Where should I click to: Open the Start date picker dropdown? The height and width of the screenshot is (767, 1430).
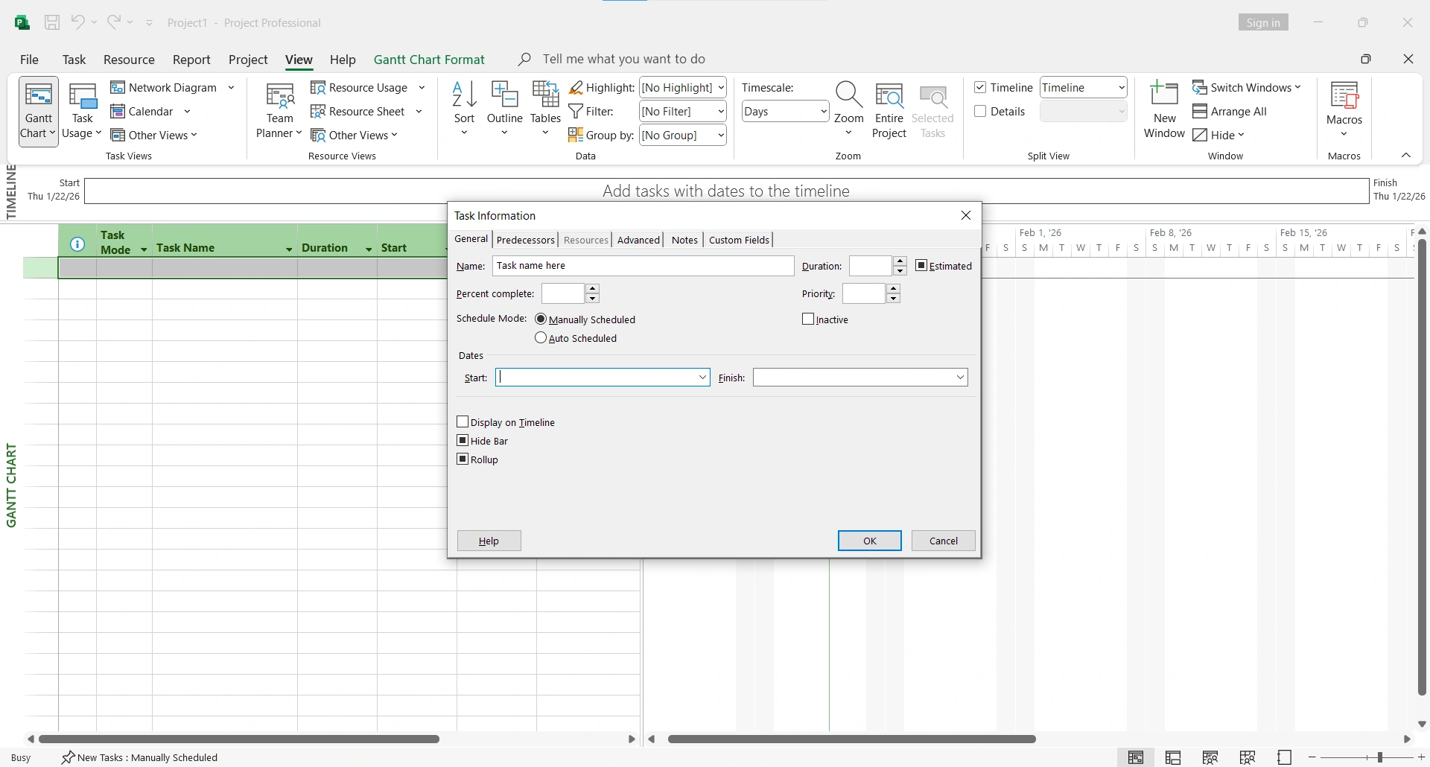coord(703,378)
